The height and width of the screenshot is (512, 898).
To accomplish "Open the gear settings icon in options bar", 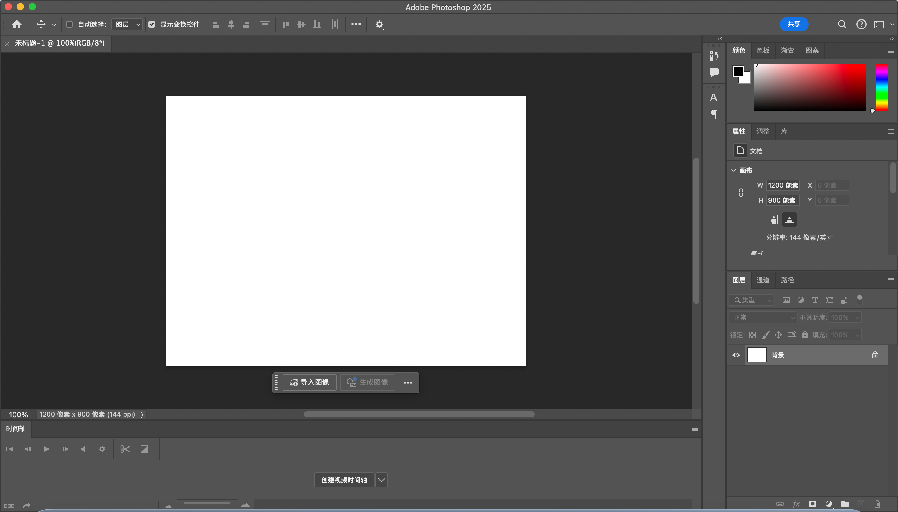I will [379, 24].
